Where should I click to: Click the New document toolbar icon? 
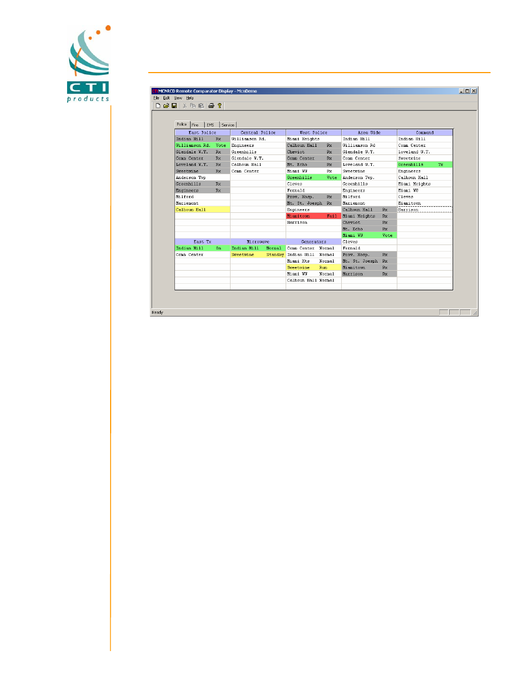pos(158,106)
